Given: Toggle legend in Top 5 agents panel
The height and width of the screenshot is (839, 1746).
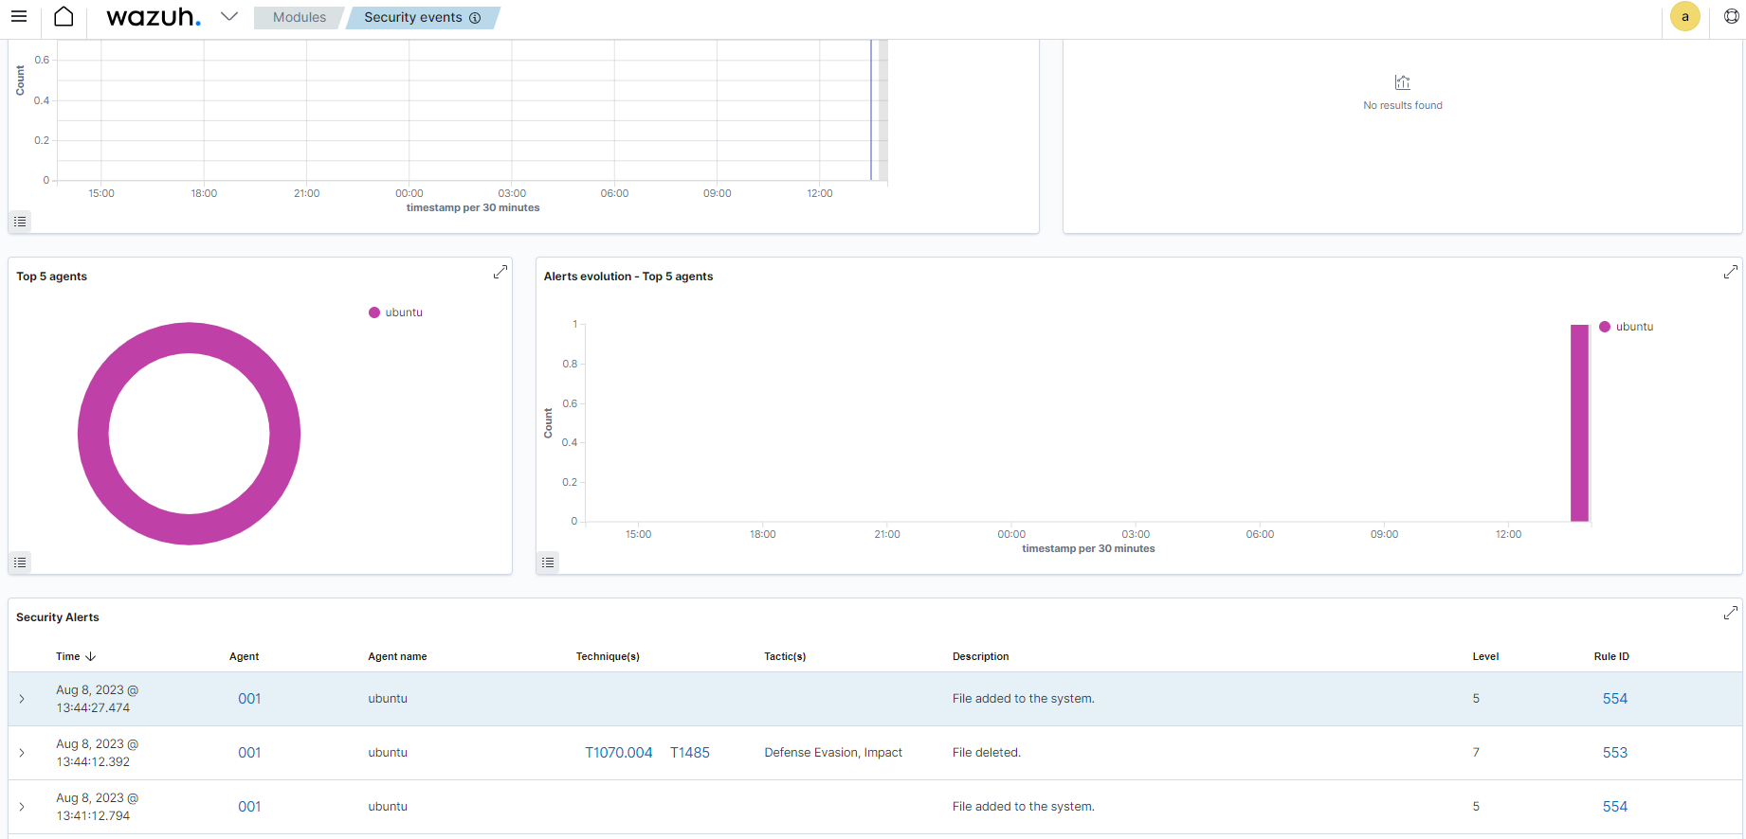Looking at the screenshot, I should coord(20,562).
